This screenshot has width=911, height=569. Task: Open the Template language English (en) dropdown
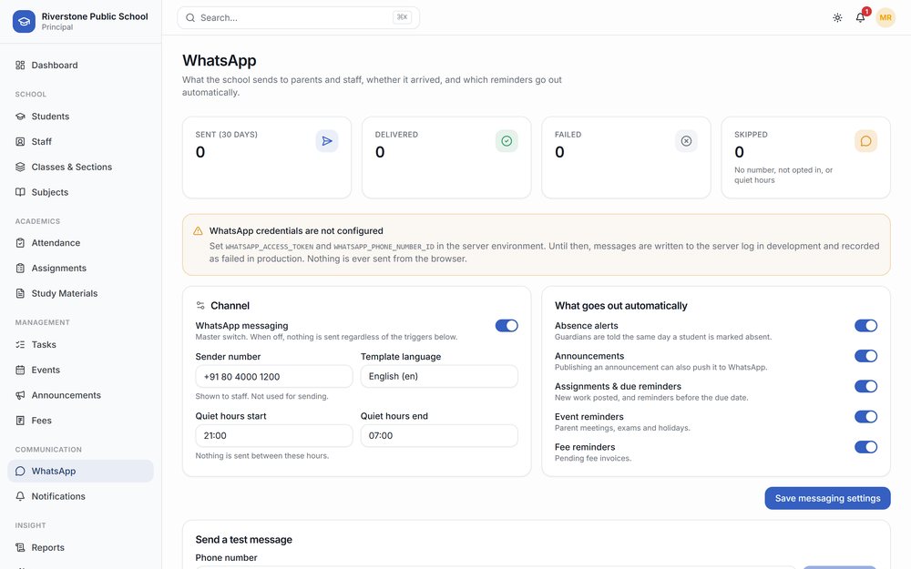[x=439, y=376]
